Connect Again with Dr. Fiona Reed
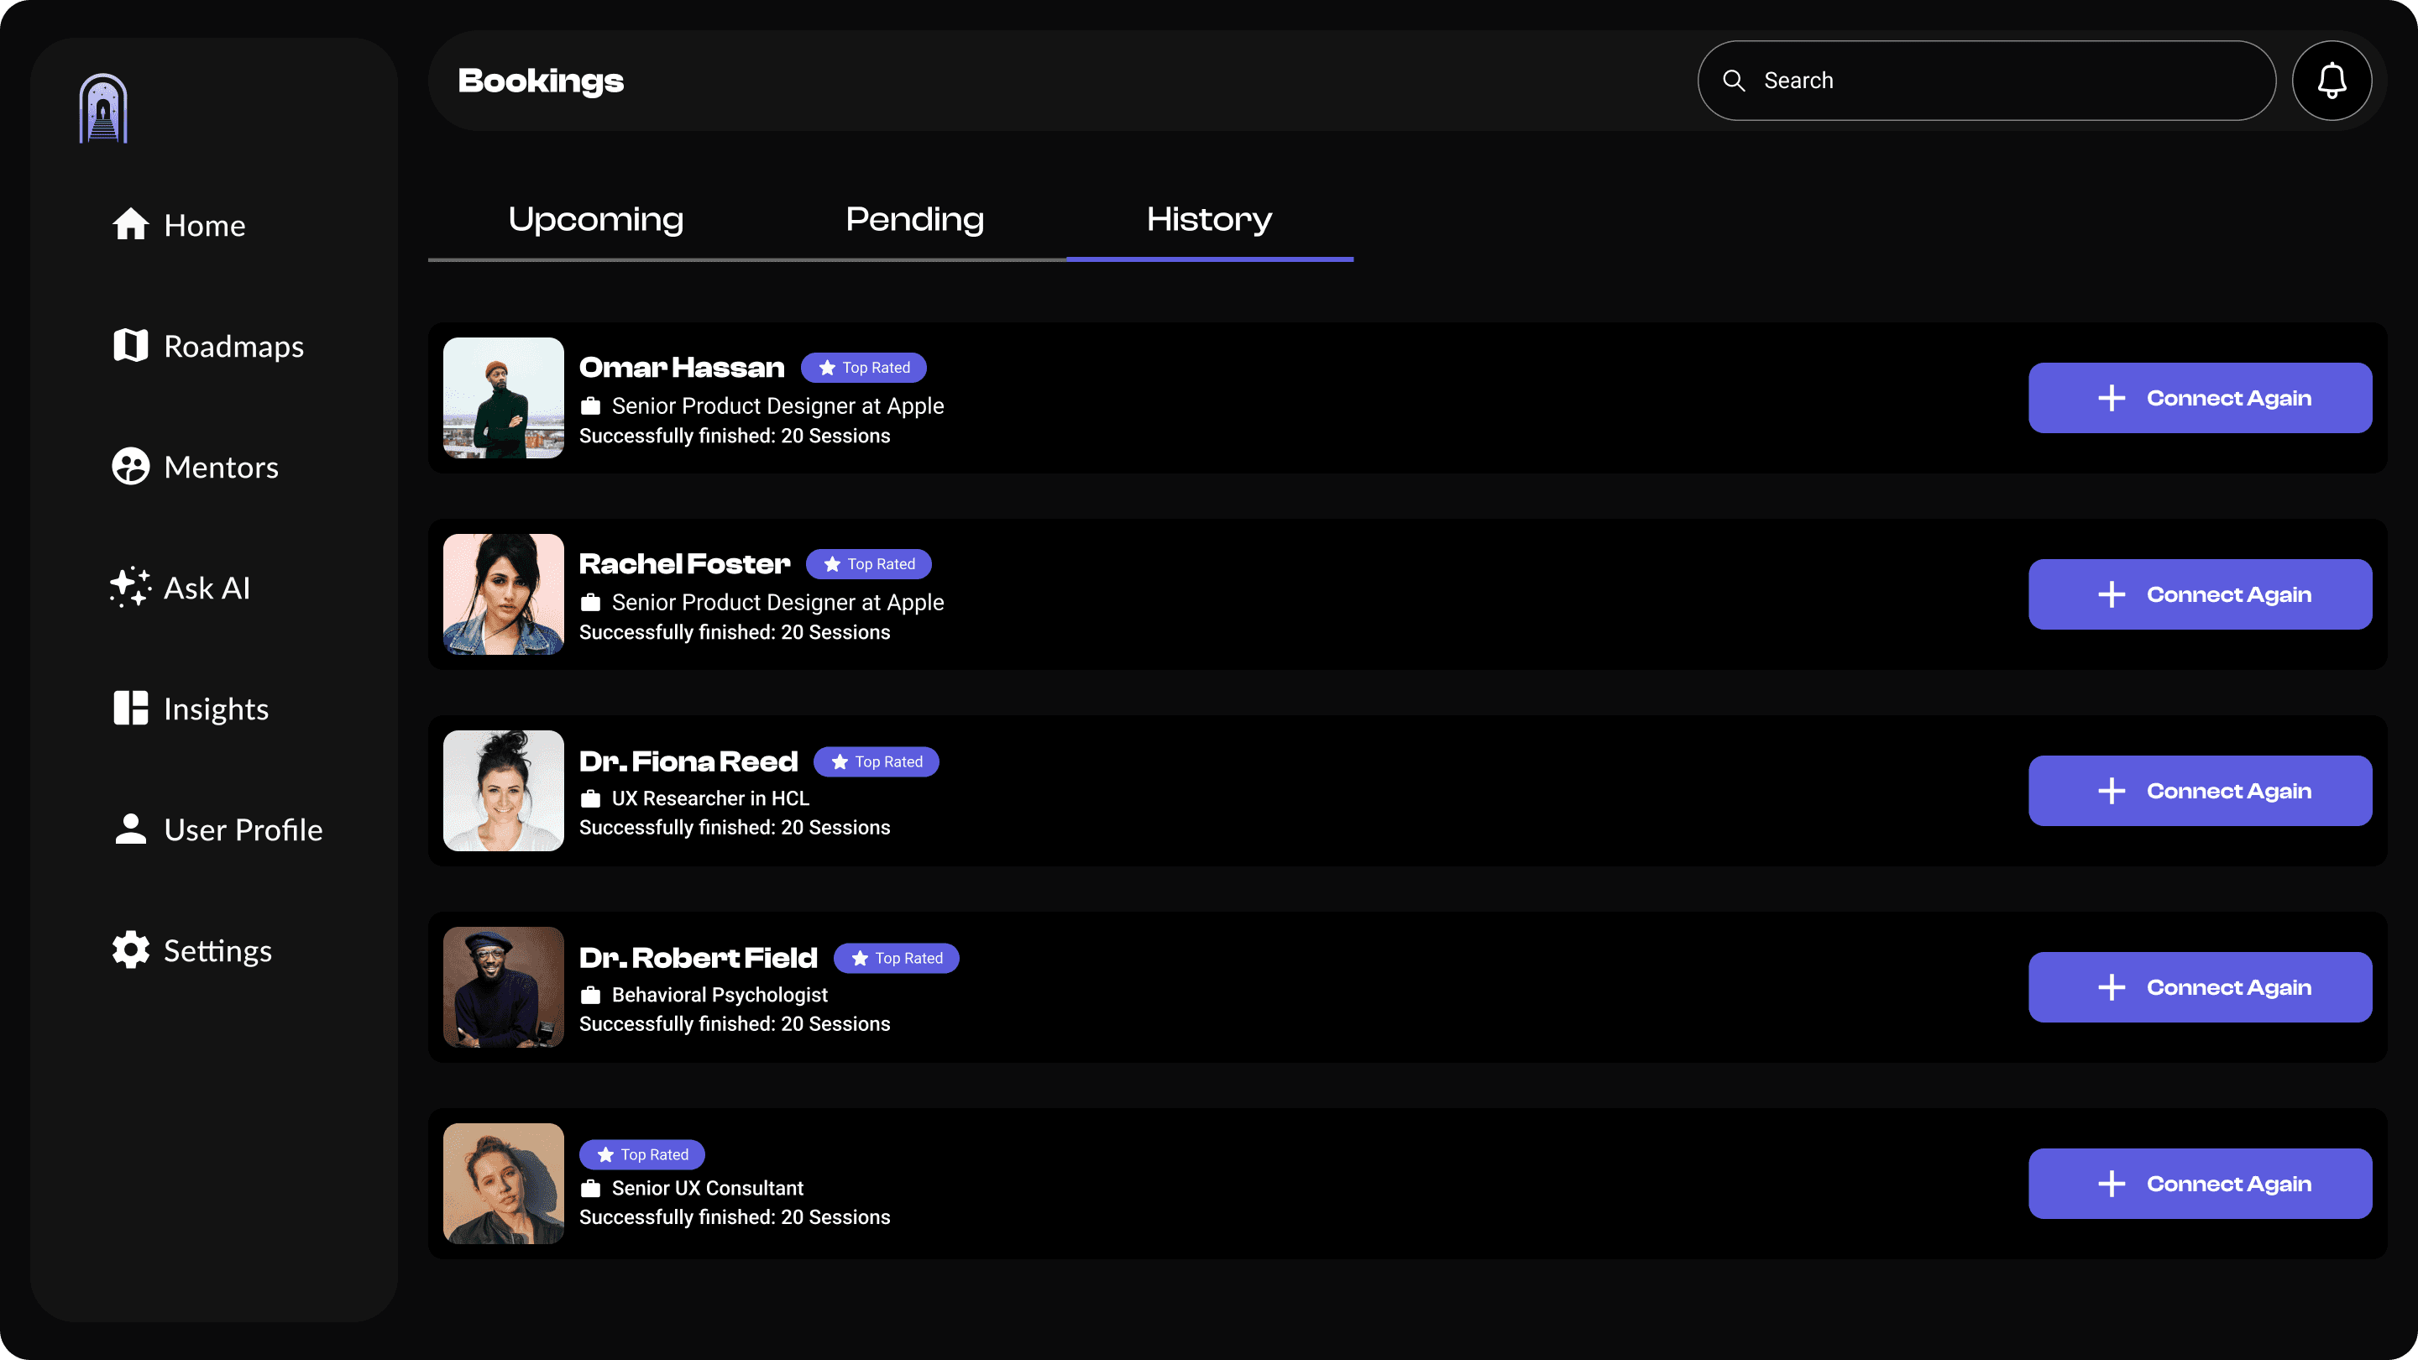The width and height of the screenshot is (2418, 1360). (2200, 791)
